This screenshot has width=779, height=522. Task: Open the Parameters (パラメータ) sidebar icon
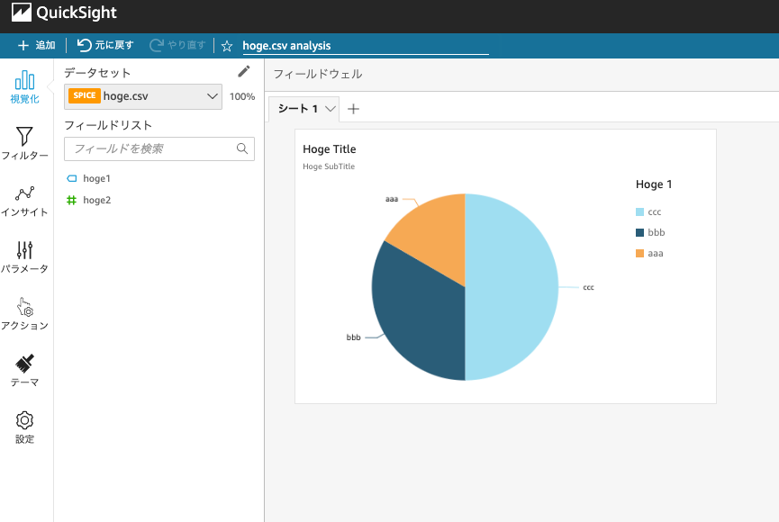[x=24, y=251]
